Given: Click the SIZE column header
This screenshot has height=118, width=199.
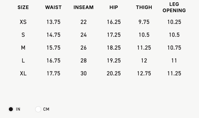Looking at the screenshot, I should coord(23,7).
